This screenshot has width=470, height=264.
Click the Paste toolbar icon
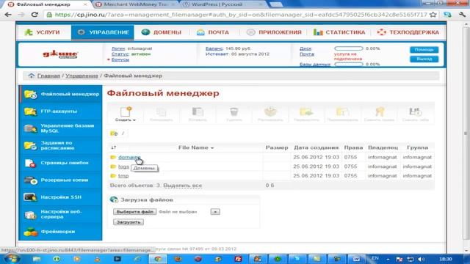[x=198, y=114]
